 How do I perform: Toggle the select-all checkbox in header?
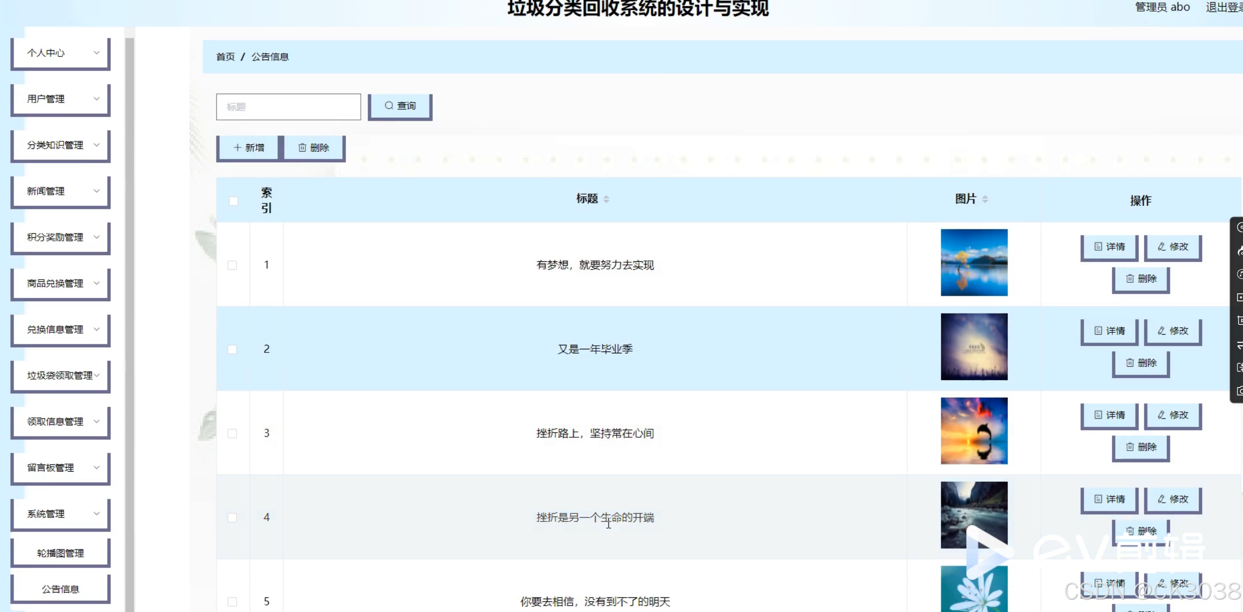click(233, 201)
